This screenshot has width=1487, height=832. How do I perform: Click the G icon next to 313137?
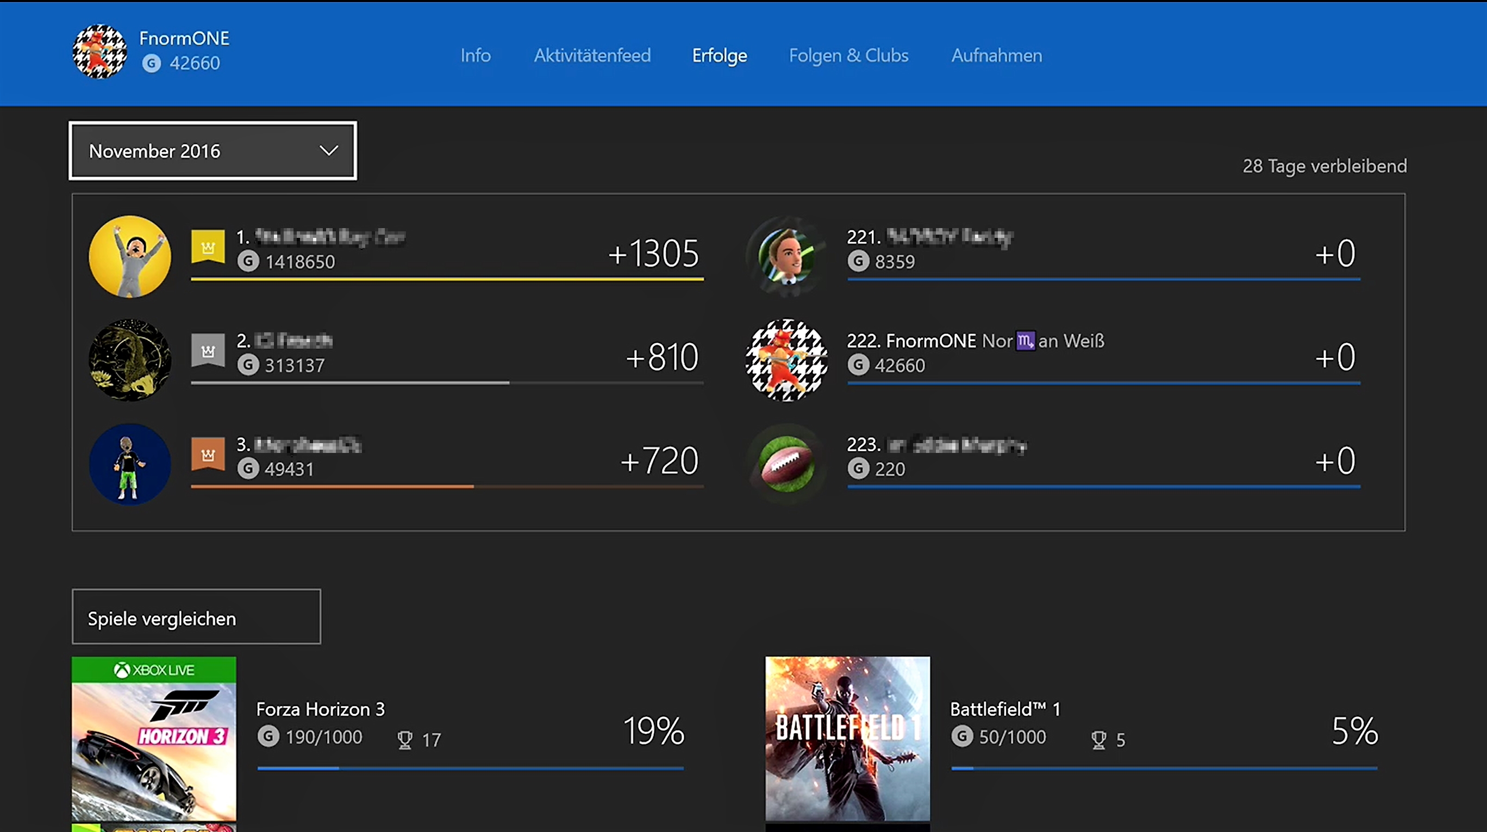(x=248, y=365)
